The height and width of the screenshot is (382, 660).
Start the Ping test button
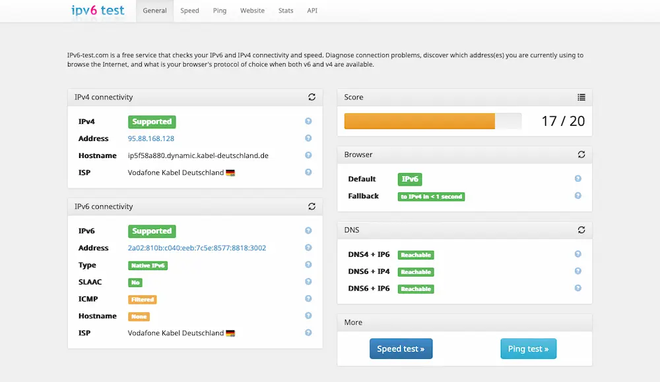[x=528, y=349]
